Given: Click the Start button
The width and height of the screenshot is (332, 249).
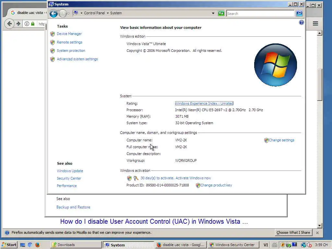Looking at the screenshot, I should (x=9, y=245).
